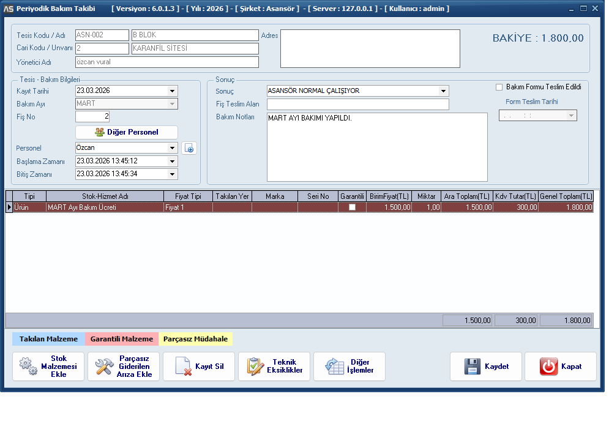Open the Bitiş Zamanı dropdown
Image resolution: width=609 pixels, height=424 pixels.
pos(172,174)
